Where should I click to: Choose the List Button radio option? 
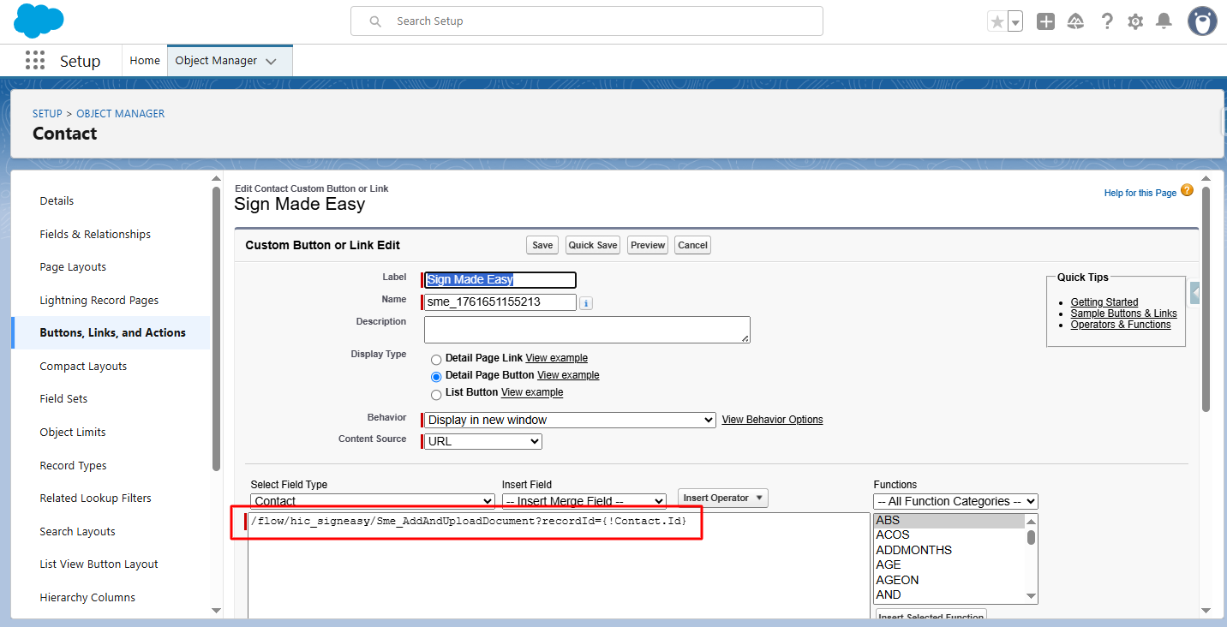click(x=437, y=393)
